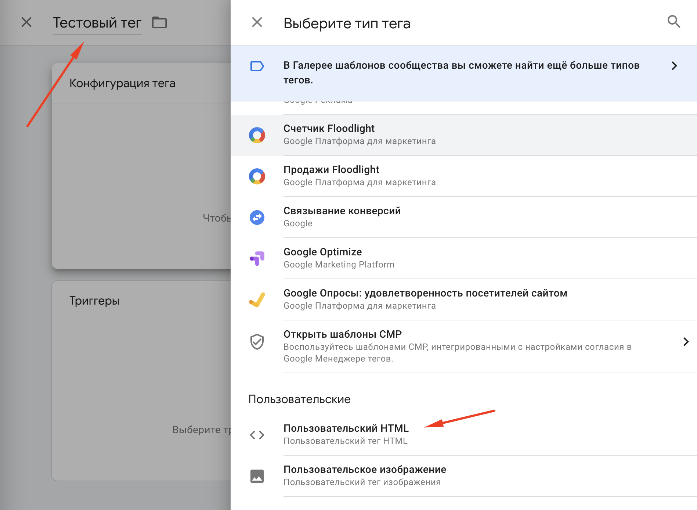
Task: Click the Продажи Floodlight icon
Action: pos(257,176)
